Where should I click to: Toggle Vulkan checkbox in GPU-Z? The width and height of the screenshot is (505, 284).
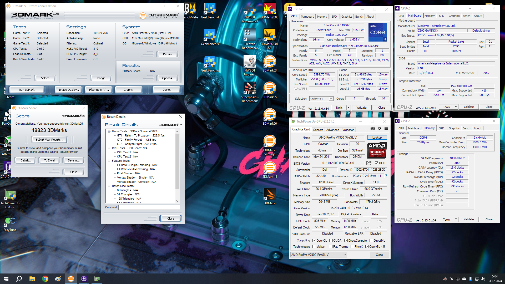pyautogui.click(x=314, y=247)
